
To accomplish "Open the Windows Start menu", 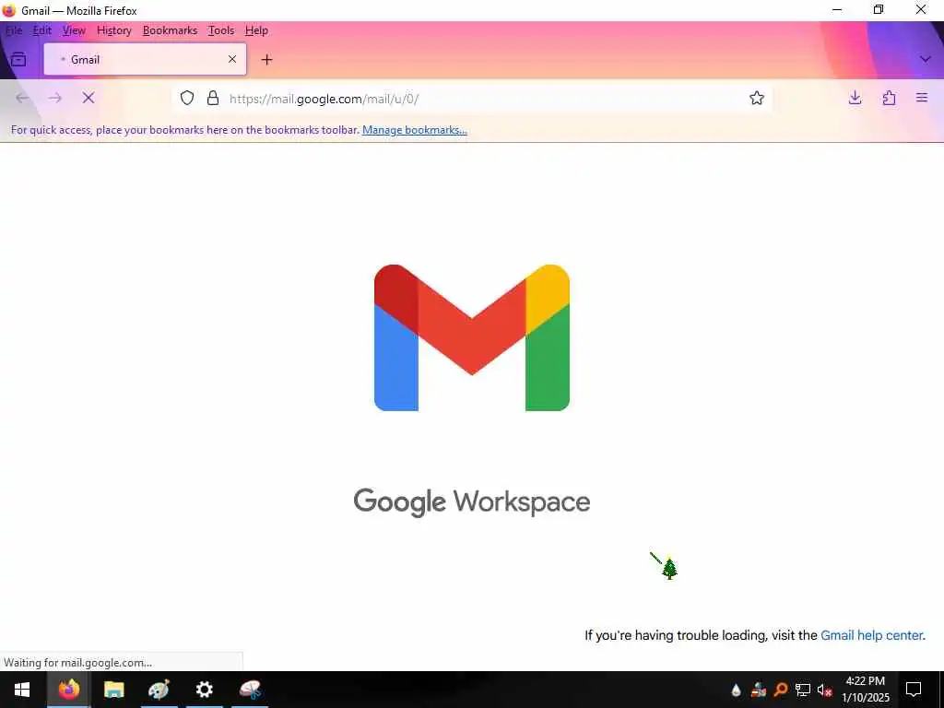I will pyautogui.click(x=22, y=690).
